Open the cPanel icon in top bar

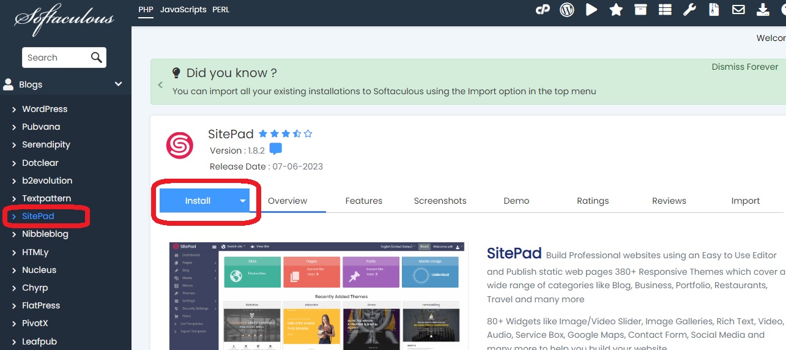coord(543,10)
